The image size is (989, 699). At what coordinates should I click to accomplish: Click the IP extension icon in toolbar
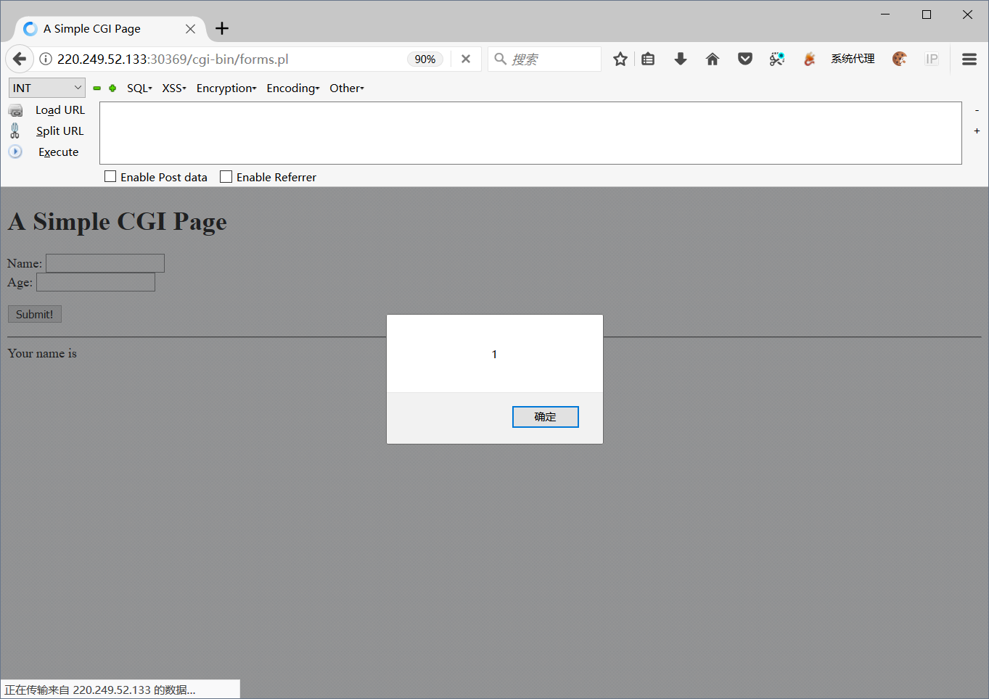point(931,59)
